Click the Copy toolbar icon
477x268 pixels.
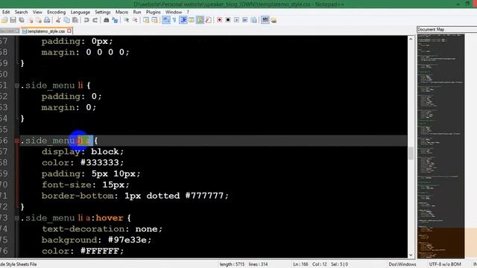coord(66,20)
